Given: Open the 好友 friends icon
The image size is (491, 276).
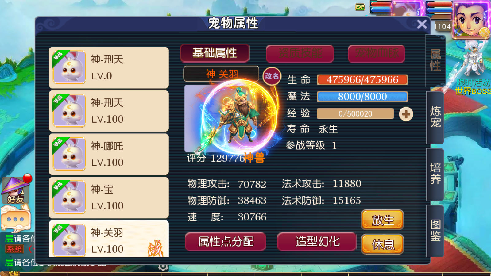Looking at the screenshot, I should (16, 190).
